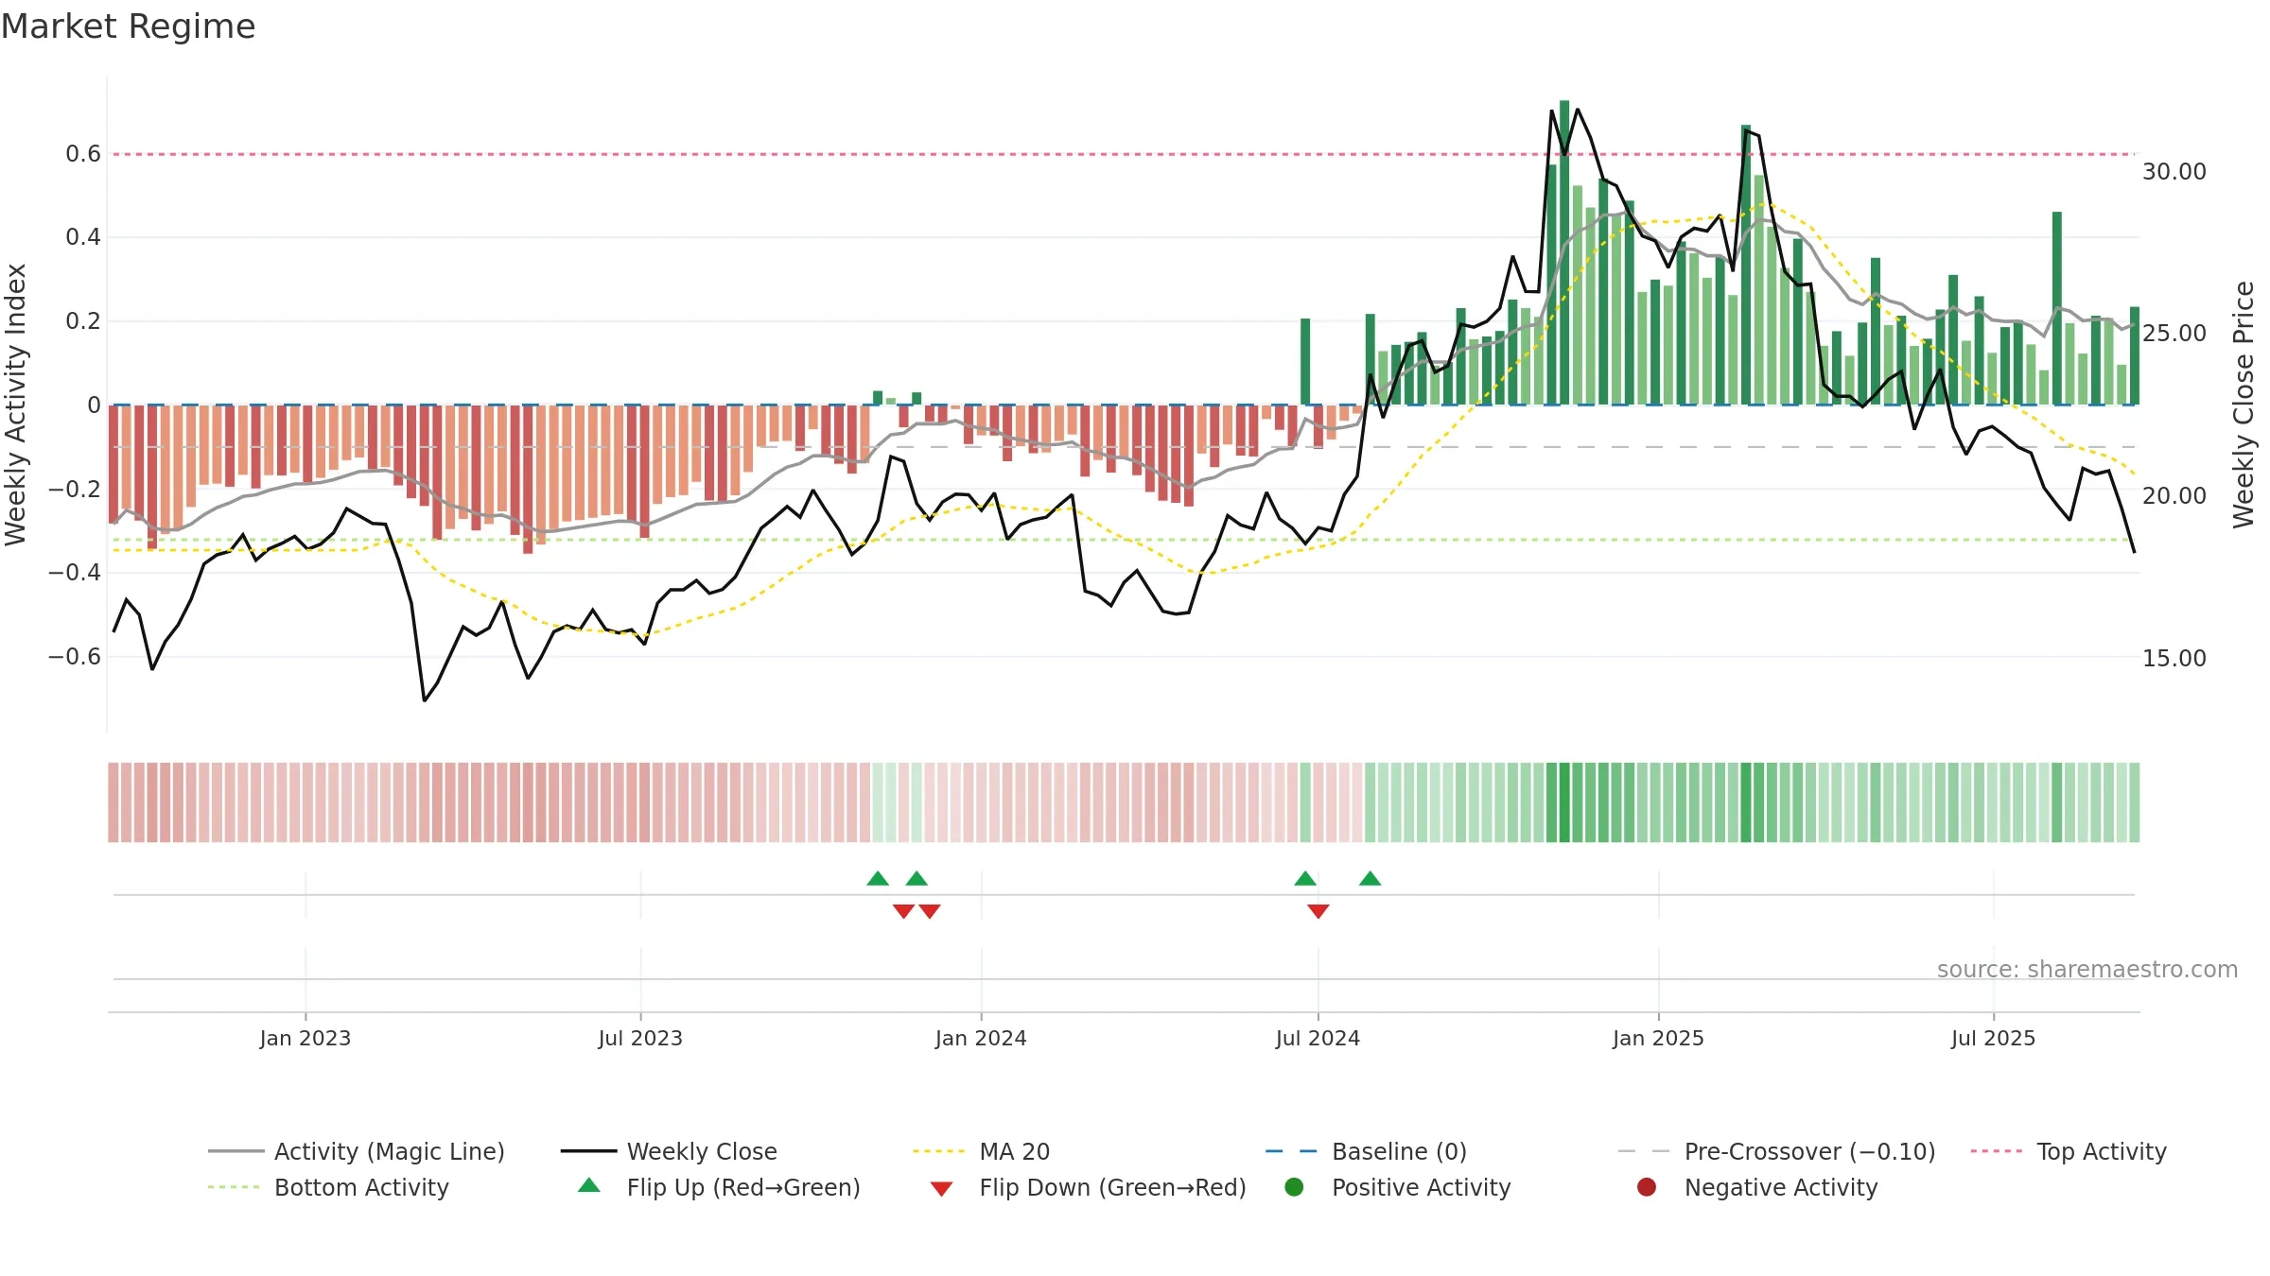Click the Jan 2024 axis label
The height and width of the screenshot is (1276, 2270).
click(x=981, y=1038)
